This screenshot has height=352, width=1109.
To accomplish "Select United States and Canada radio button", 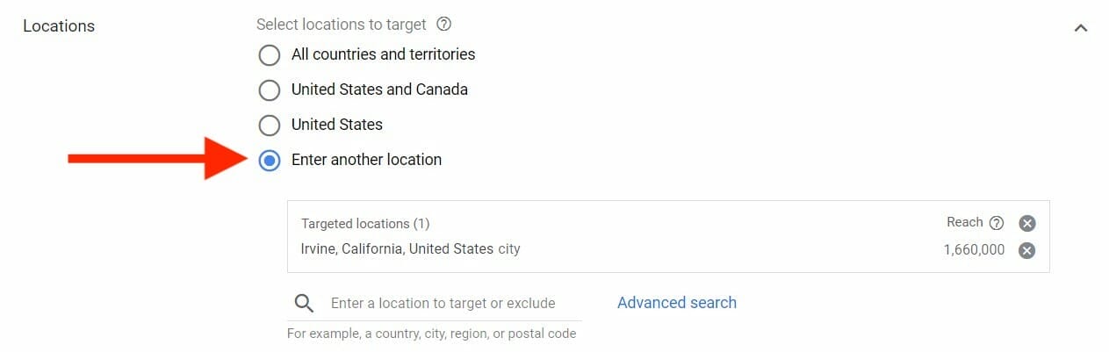I will click(270, 90).
